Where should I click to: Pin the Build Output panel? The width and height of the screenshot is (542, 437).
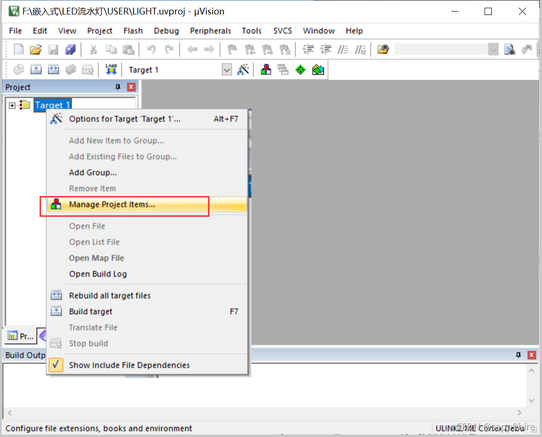[518, 355]
